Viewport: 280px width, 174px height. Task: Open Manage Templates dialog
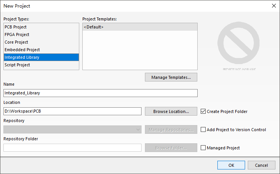click(171, 77)
